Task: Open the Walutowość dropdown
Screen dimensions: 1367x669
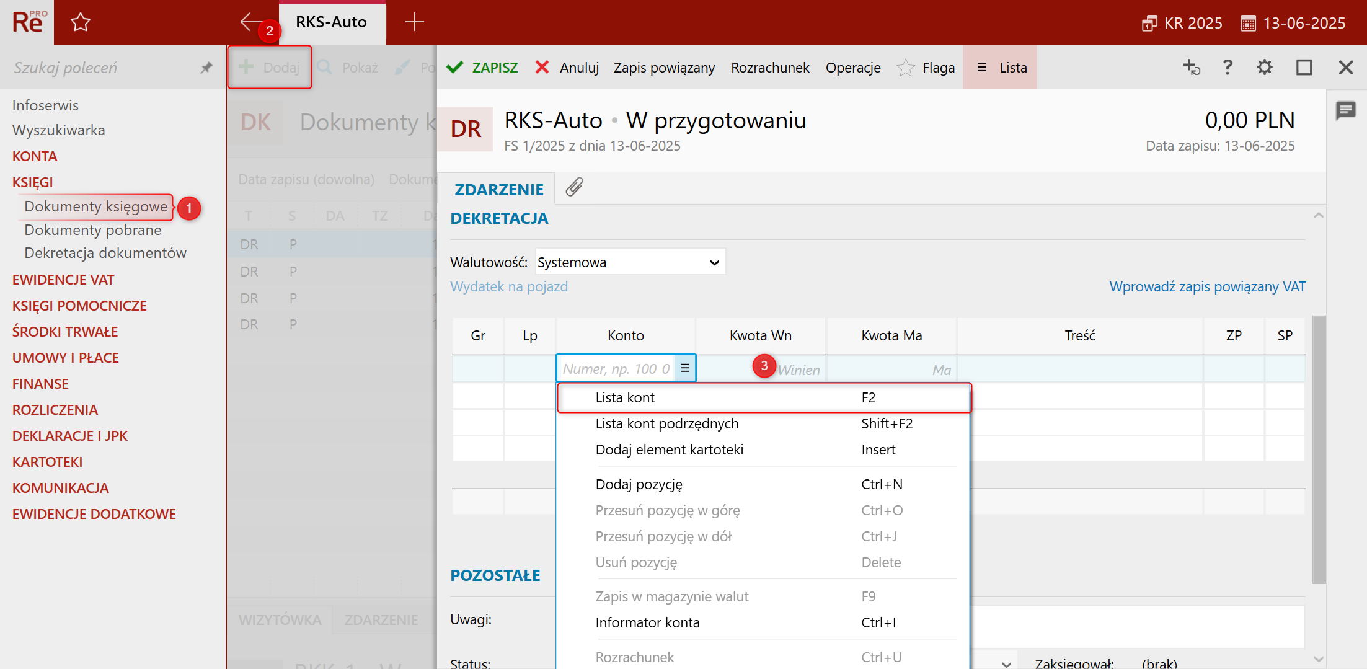Action: click(x=630, y=262)
